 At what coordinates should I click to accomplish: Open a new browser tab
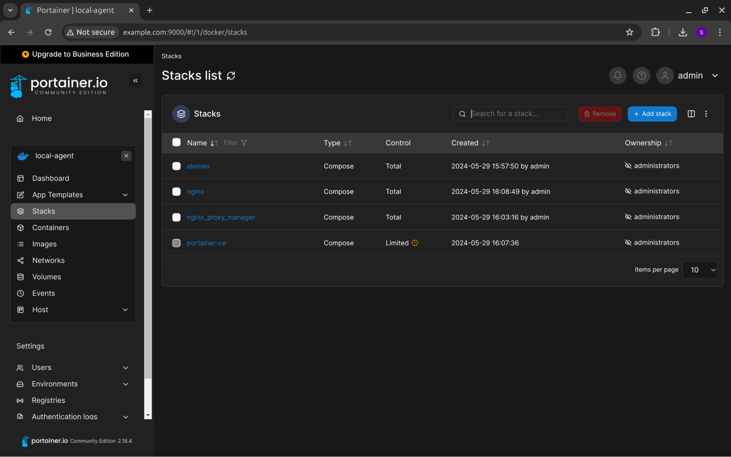[150, 10]
